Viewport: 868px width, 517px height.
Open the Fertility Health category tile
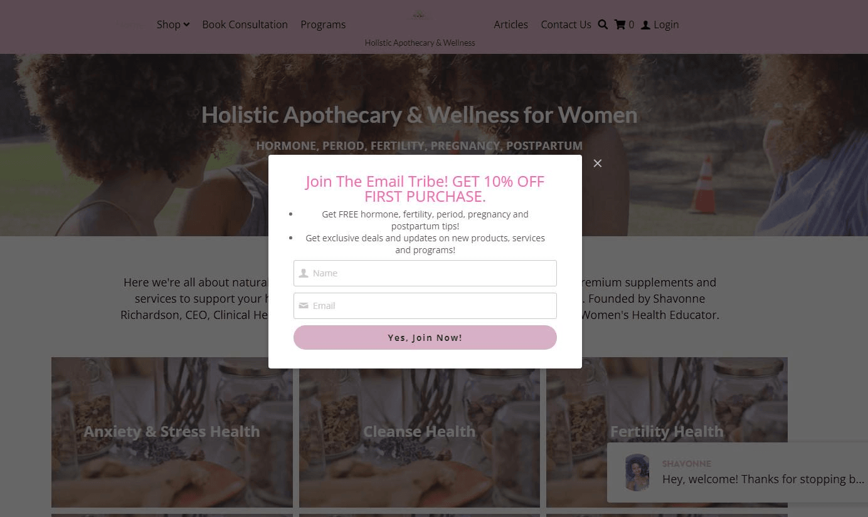667,432
